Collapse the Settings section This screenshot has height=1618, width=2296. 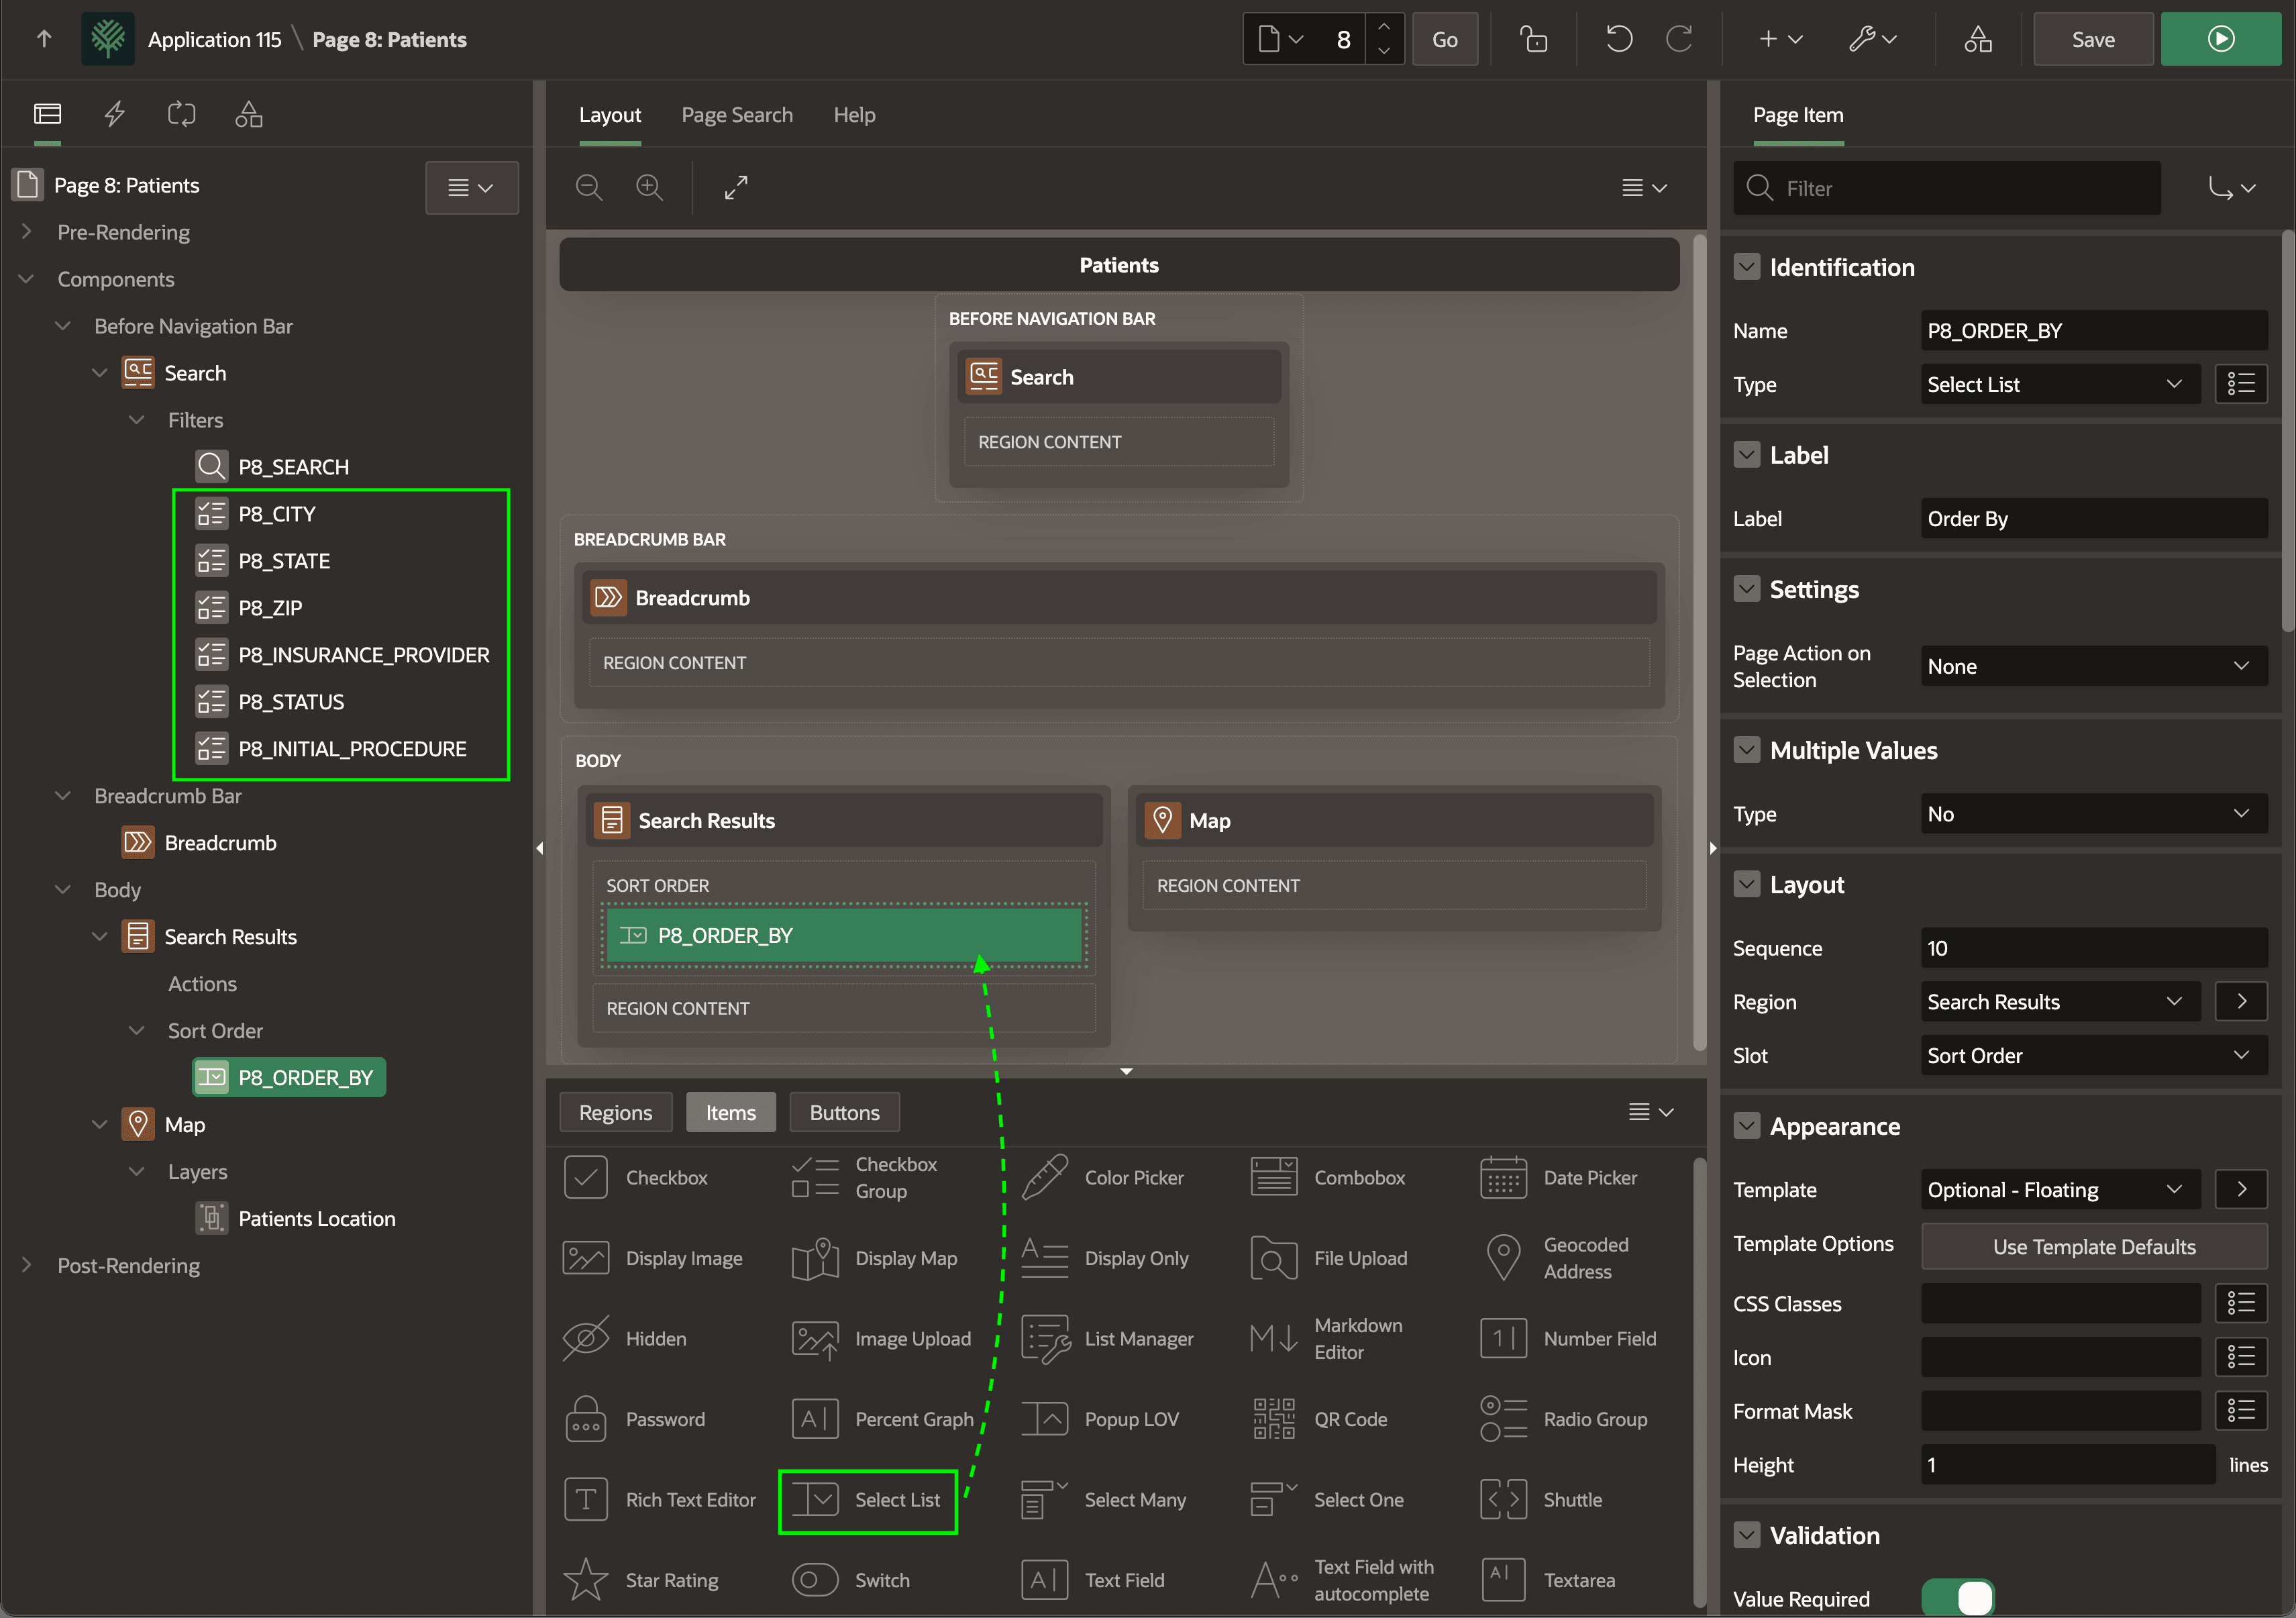1746,589
